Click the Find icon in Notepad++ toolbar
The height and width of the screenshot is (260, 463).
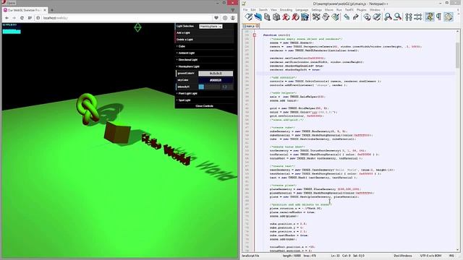coord(368,17)
